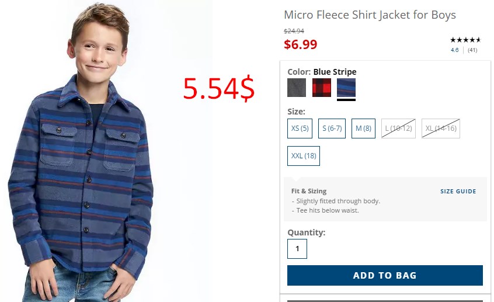Click the Quantity input box

[x=297, y=249]
